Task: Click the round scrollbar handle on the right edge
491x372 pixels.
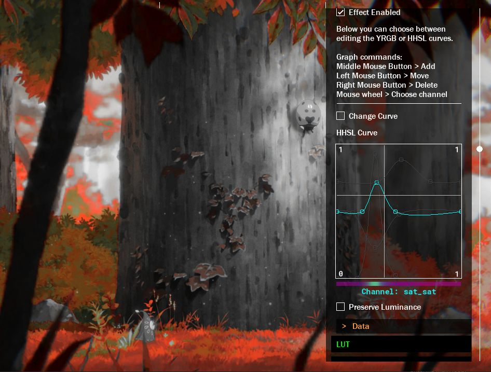Action: pos(480,149)
